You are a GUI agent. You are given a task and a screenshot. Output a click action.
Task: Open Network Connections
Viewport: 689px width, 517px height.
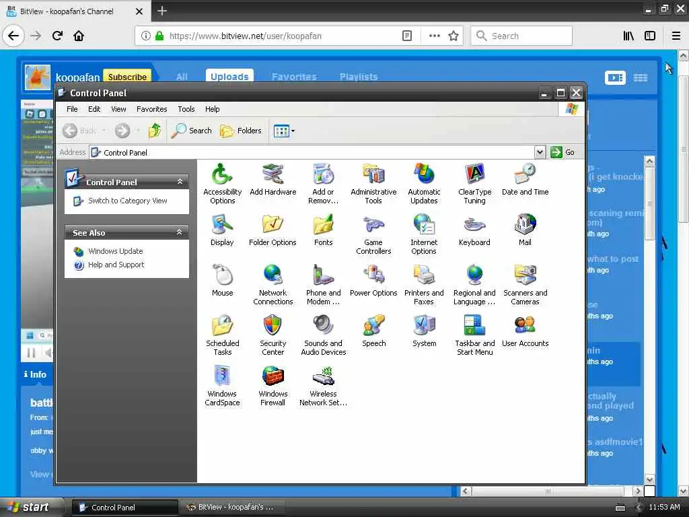tap(273, 285)
